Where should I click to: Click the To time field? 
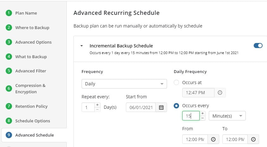click(x=235, y=139)
